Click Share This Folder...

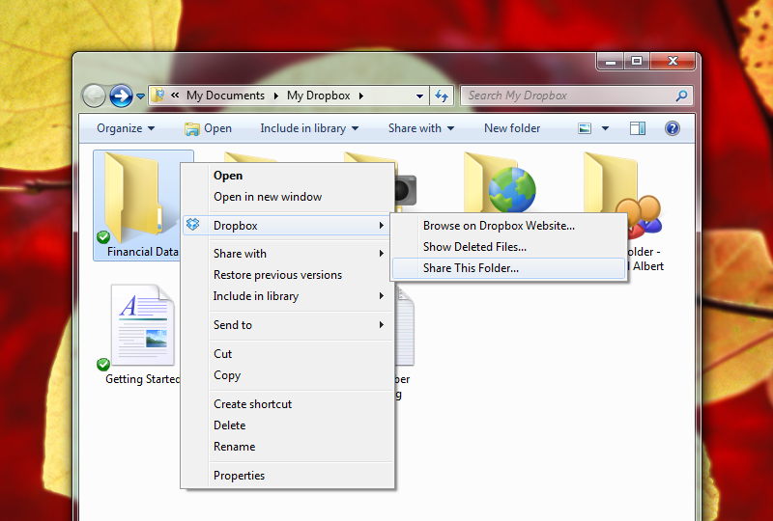coord(509,268)
